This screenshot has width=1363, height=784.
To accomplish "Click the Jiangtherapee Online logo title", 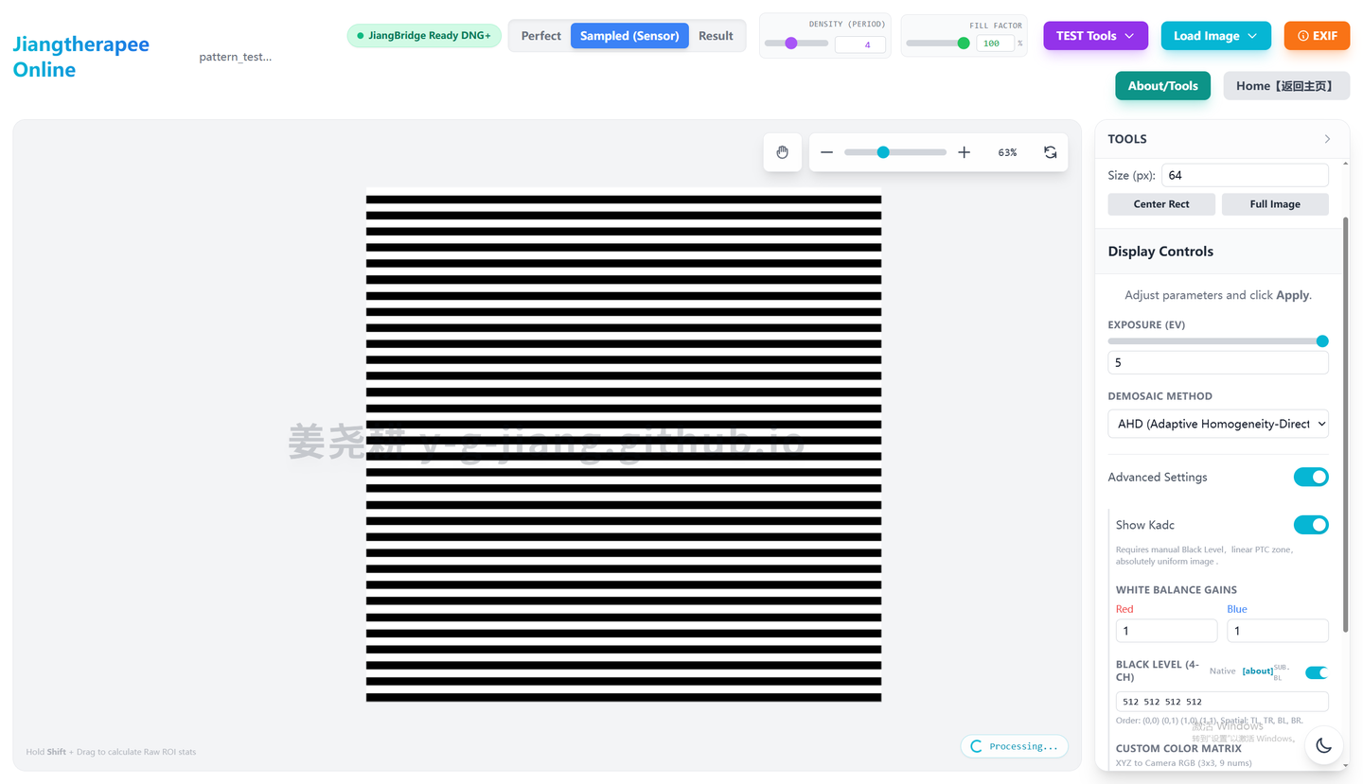I will point(81,57).
